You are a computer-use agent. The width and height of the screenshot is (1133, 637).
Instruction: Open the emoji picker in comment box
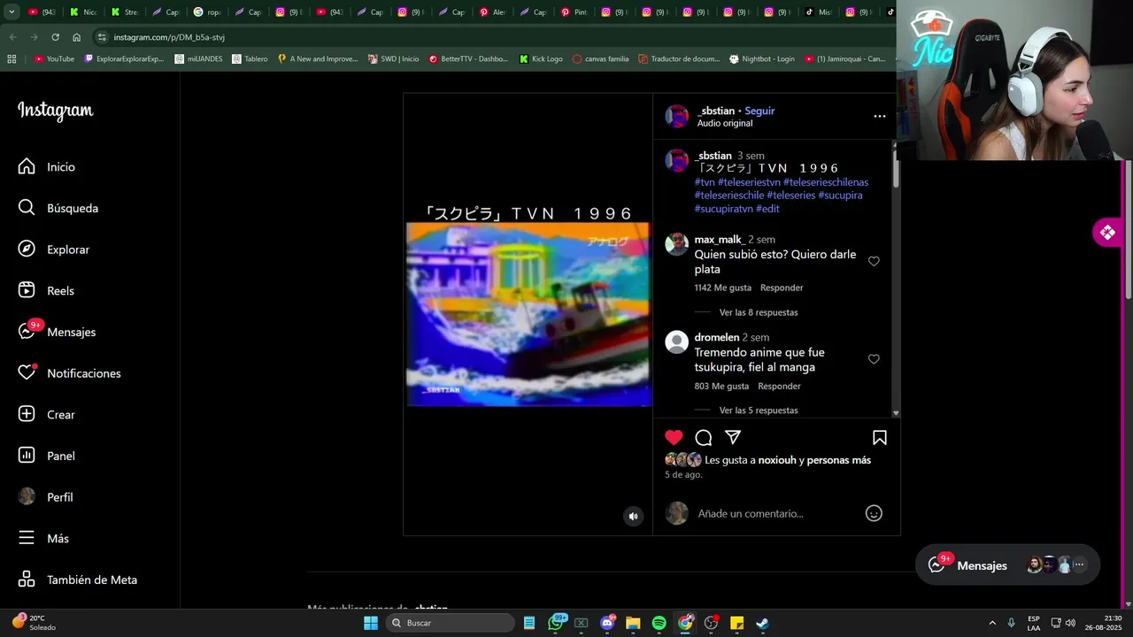[874, 513]
